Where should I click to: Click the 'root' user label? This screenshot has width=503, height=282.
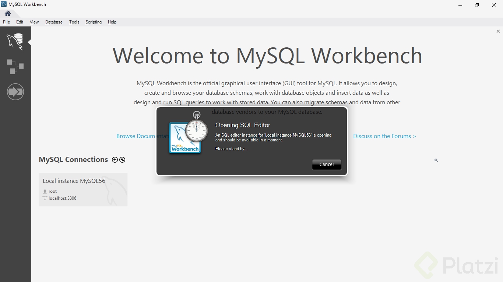(53, 191)
